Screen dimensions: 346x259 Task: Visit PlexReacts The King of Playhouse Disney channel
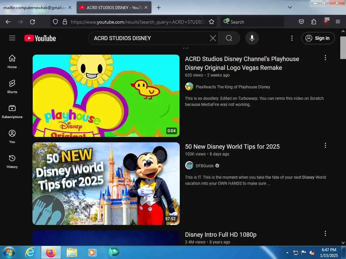pyautogui.click(x=233, y=87)
